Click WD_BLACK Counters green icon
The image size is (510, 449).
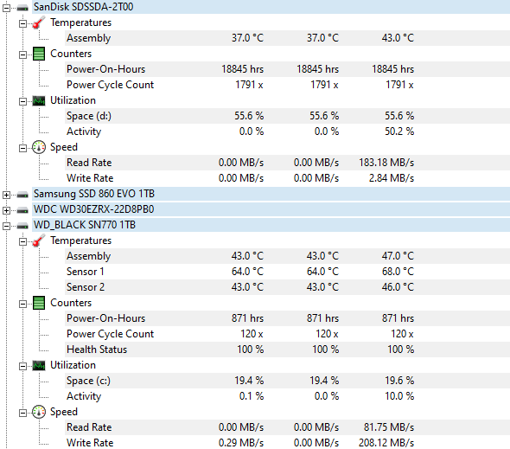coord(39,303)
